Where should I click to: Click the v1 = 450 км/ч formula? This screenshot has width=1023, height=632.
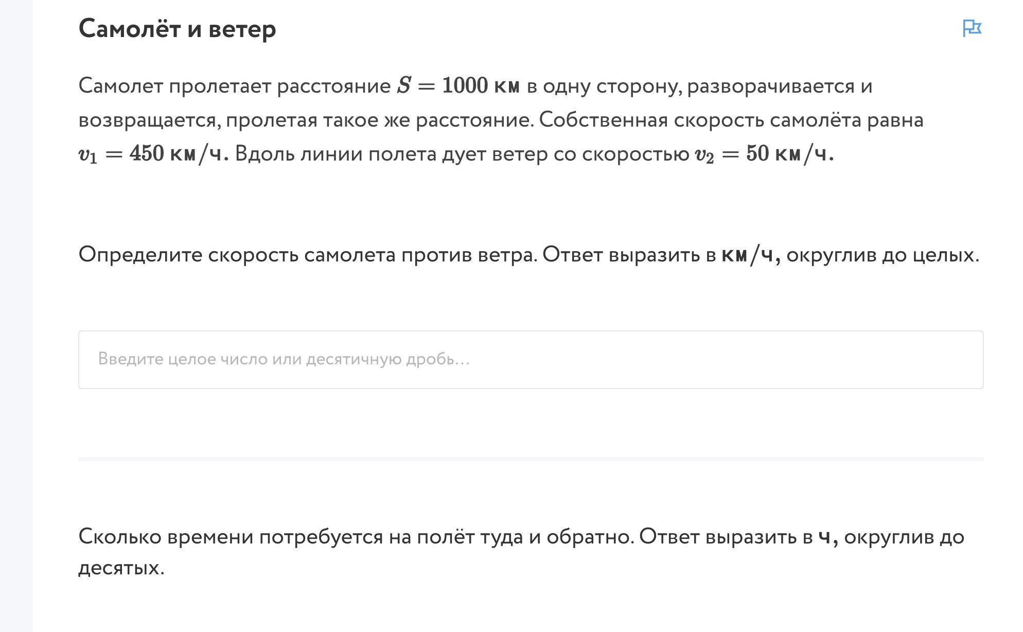(x=153, y=154)
